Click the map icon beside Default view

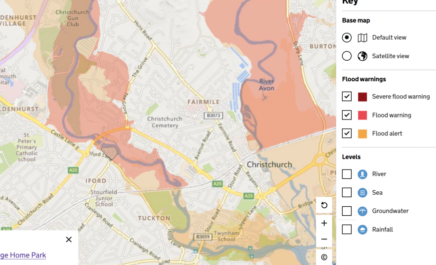click(x=362, y=38)
